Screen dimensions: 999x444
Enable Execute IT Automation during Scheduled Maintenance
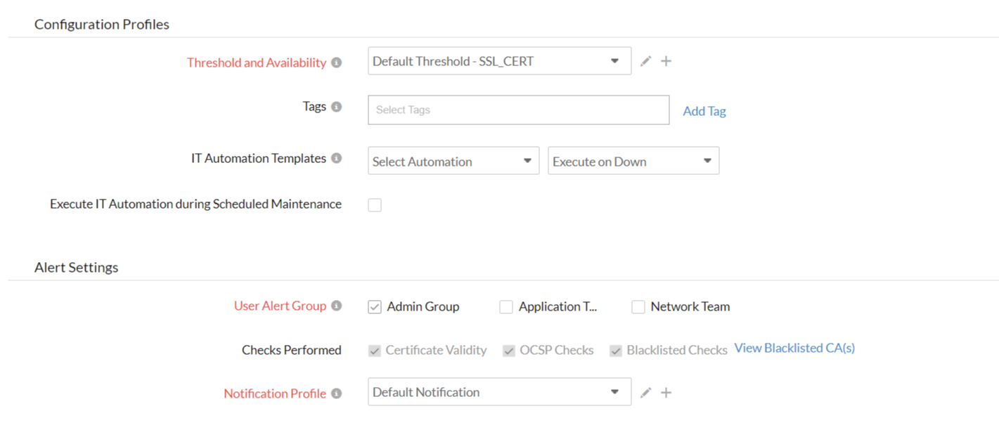click(x=375, y=205)
